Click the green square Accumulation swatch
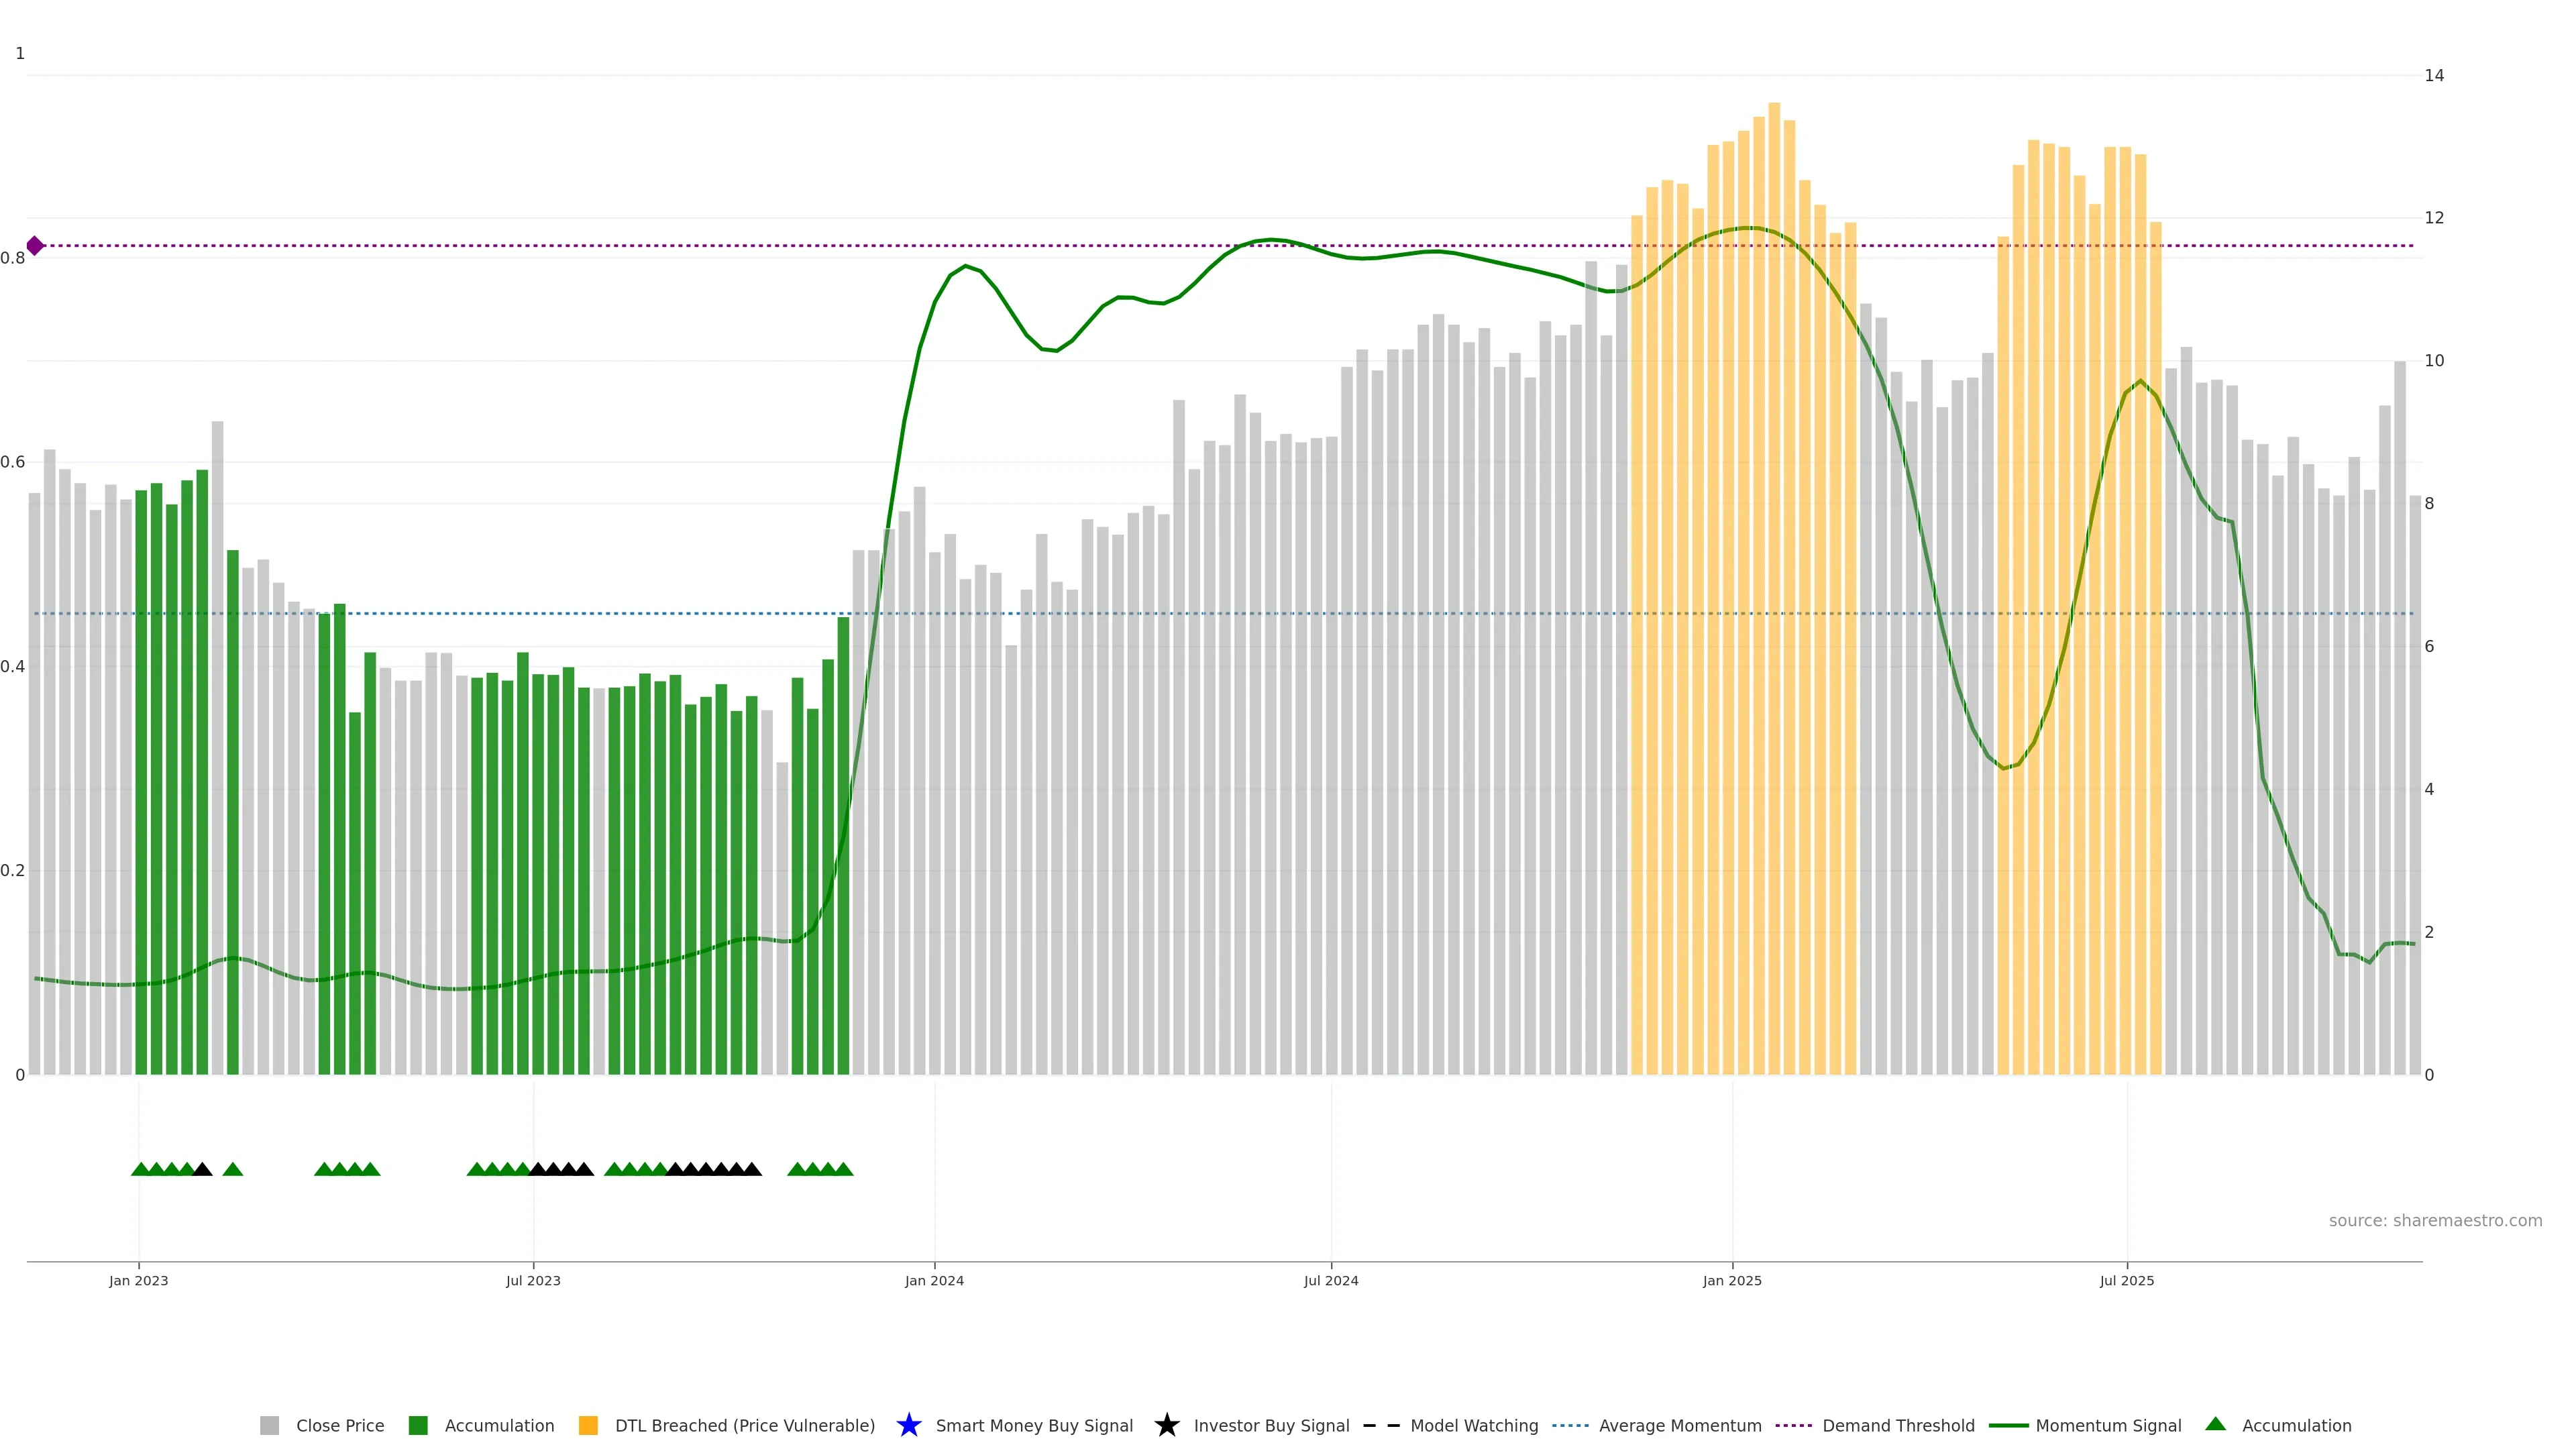This screenshot has height=1449, width=2576. [x=418, y=1425]
